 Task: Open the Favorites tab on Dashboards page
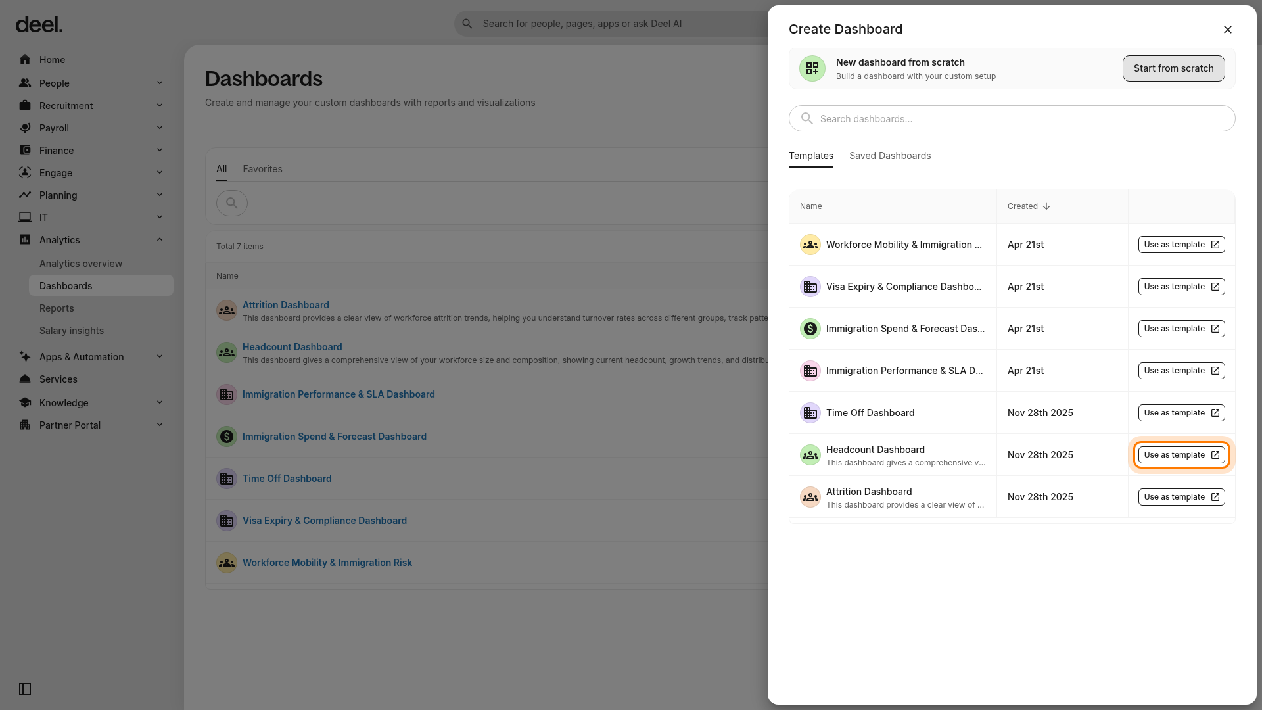tap(262, 169)
